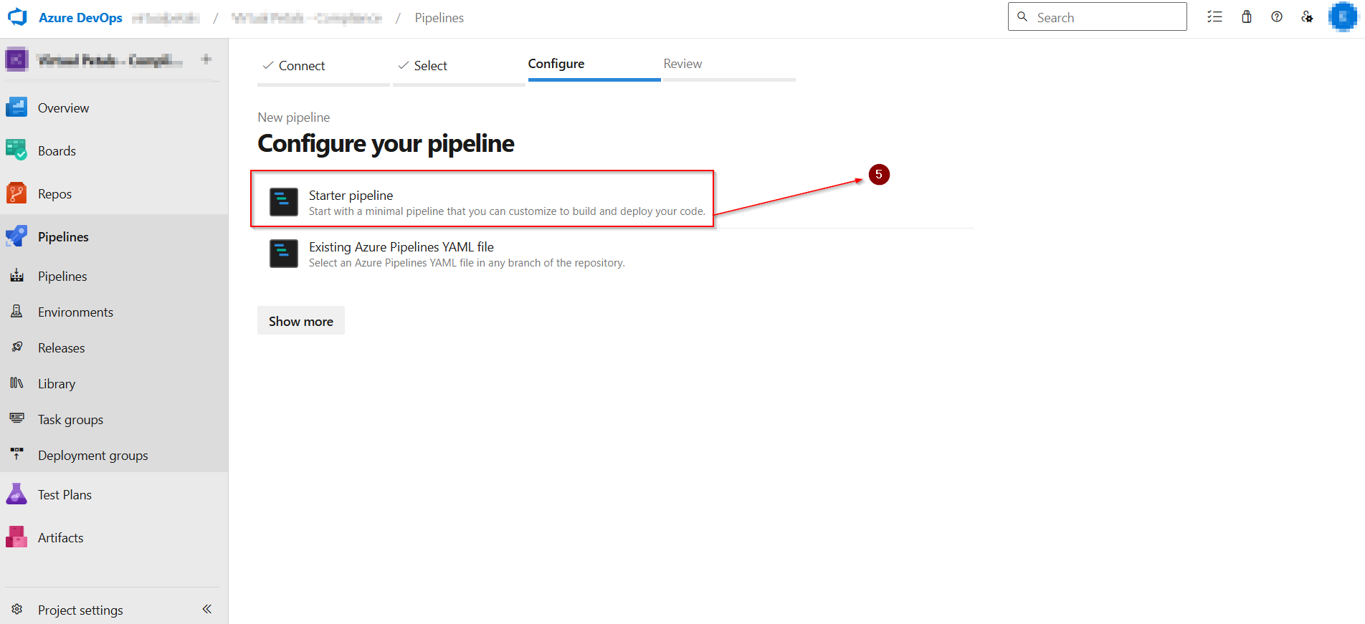This screenshot has width=1365, height=624.
Task: Collapse the Pipelines hub group header
Action: click(x=114, y=237)
